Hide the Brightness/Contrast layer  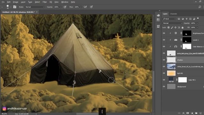(164, 33)
